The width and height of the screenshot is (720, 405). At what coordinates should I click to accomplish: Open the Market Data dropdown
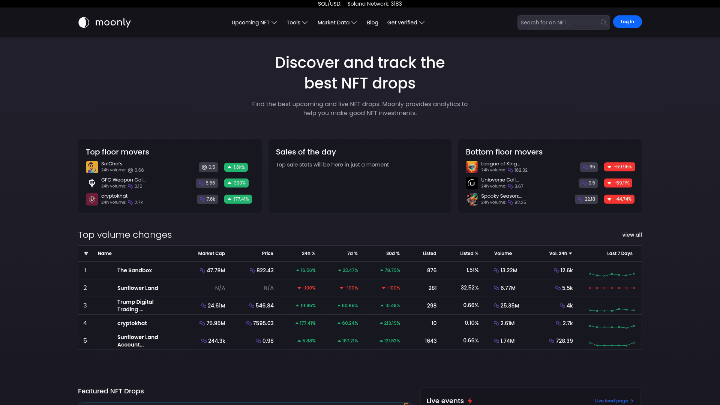pyautogui.click(x=336, y=22)
